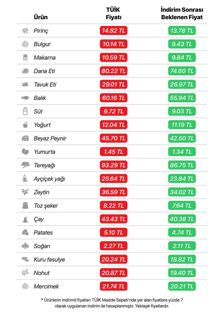Click the rice icon next to Pirinç
The image size is (224, 315).
pos(25,31)
